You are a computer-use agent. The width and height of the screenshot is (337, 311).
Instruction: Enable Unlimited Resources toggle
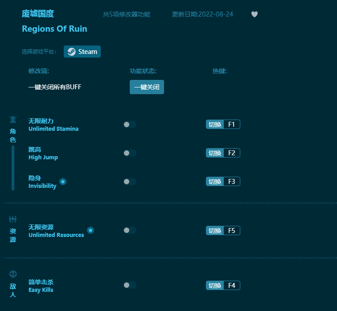click(x=130, y=230)
